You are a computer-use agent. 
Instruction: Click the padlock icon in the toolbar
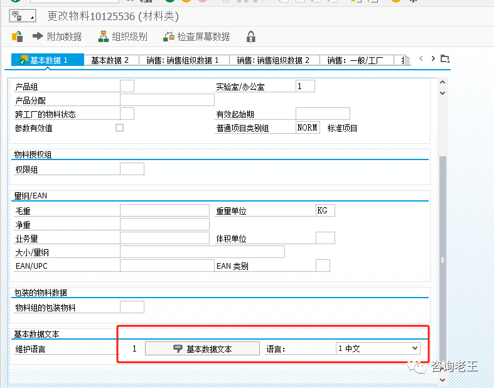pos(251,36)
